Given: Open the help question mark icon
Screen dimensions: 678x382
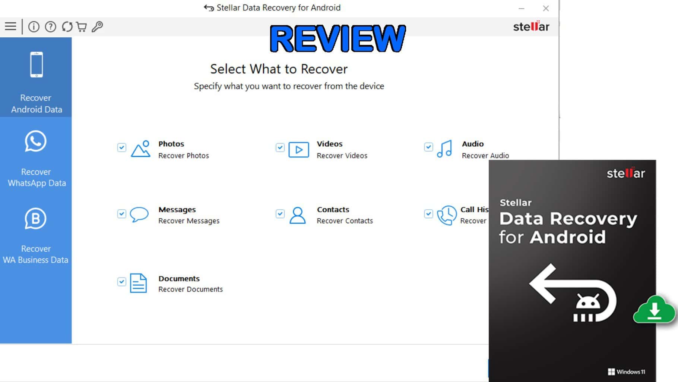Looking at the screenshot, I should (50, 26).
